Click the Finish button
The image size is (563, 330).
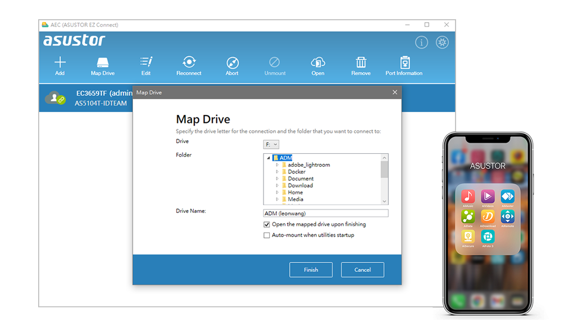pyautogui.click(x=311, y=270)
